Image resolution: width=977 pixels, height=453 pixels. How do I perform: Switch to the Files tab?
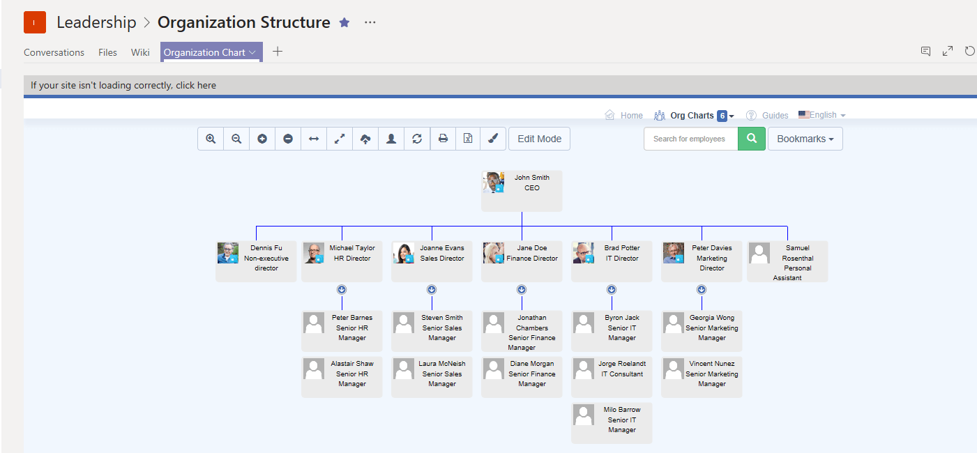107,52
